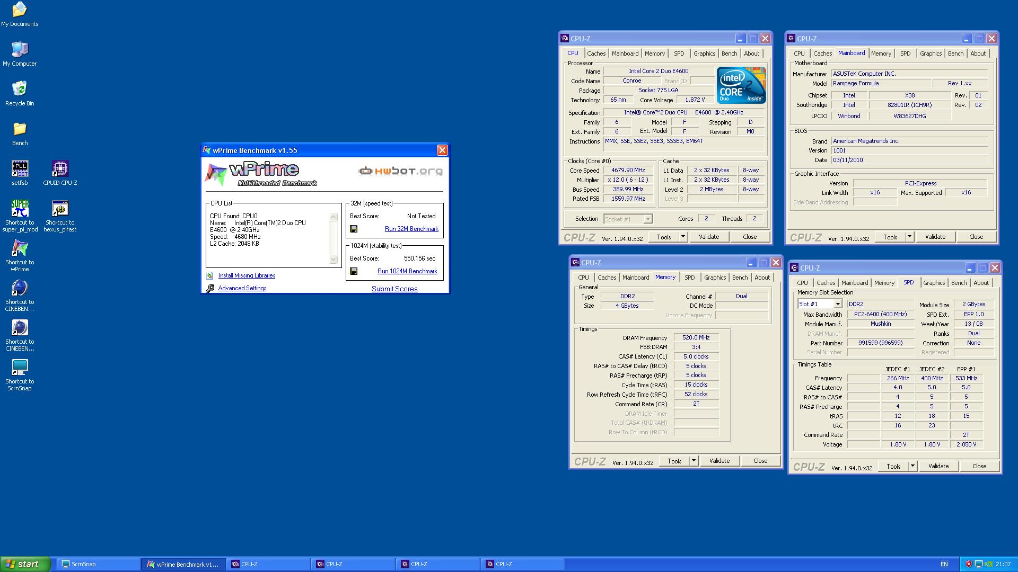Expand Tools arrow in SPD CPU-Z window
The width and height of the screenshot is (1018, 572).
coord(912,466)
